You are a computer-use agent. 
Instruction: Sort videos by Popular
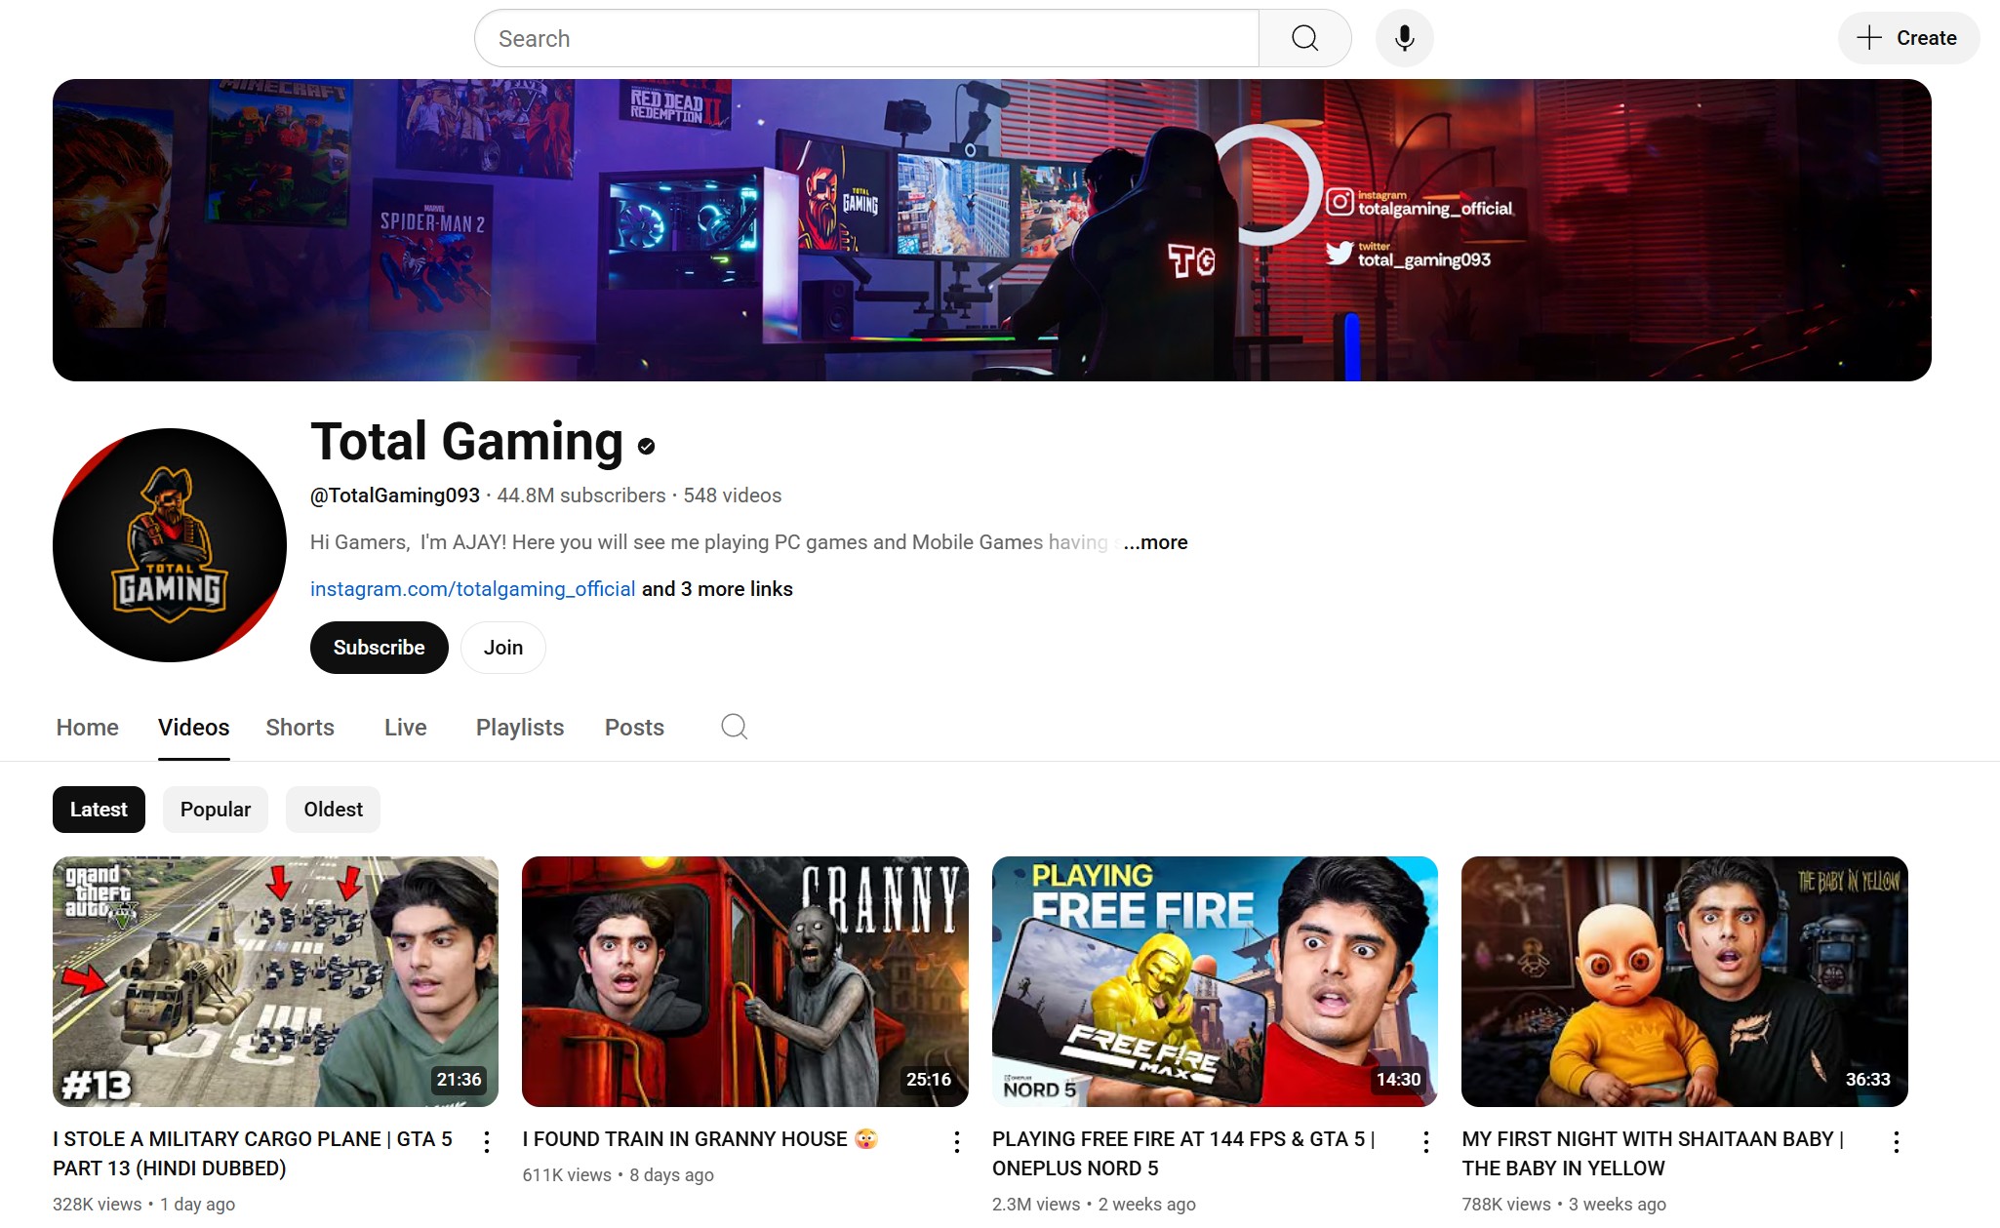point(215,810)
